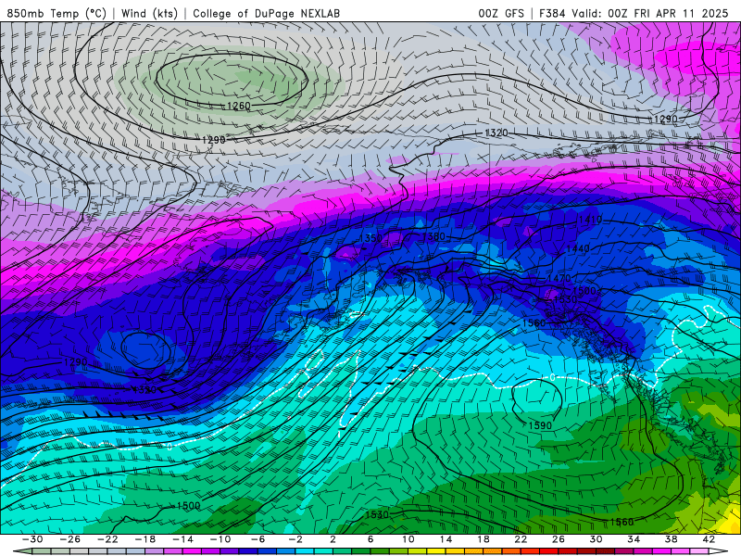Click the 1410 height contour label
Image resolution: width=741 pixels, height=556 pixels.
click(x=590, y=220)
